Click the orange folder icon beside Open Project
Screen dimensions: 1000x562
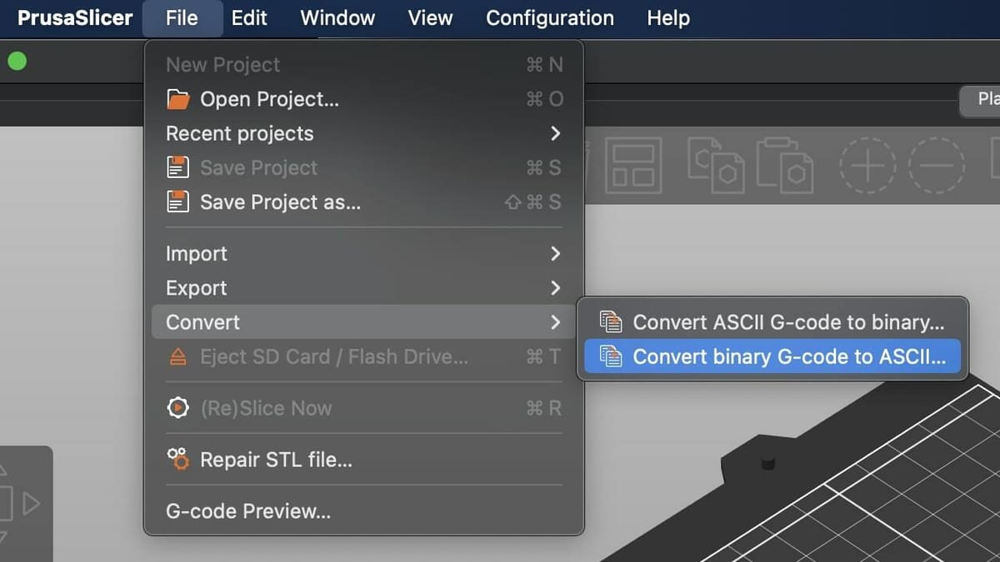(178, 100)
